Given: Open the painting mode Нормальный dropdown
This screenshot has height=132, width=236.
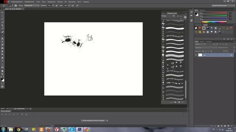Looking at the screenshot, I should pyautogui.click(x=32, y=5).
